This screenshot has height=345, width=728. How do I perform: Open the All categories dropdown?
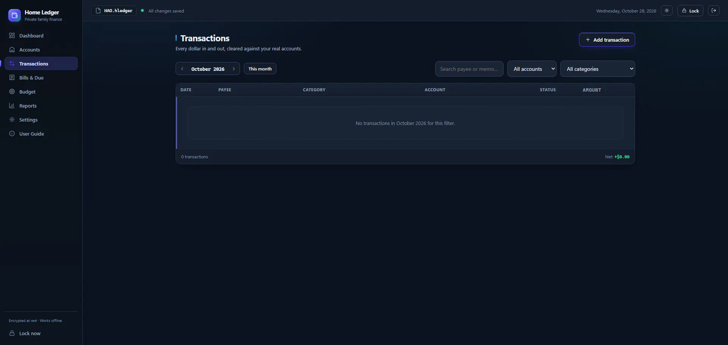pyautogui.click(x=598, y=69)
